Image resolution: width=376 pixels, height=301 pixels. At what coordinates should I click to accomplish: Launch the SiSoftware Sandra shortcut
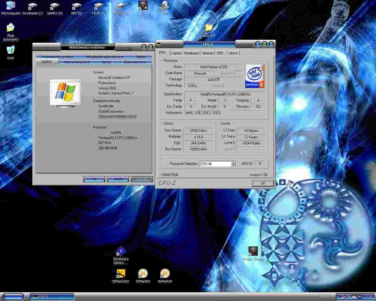(x=121, y=255)
